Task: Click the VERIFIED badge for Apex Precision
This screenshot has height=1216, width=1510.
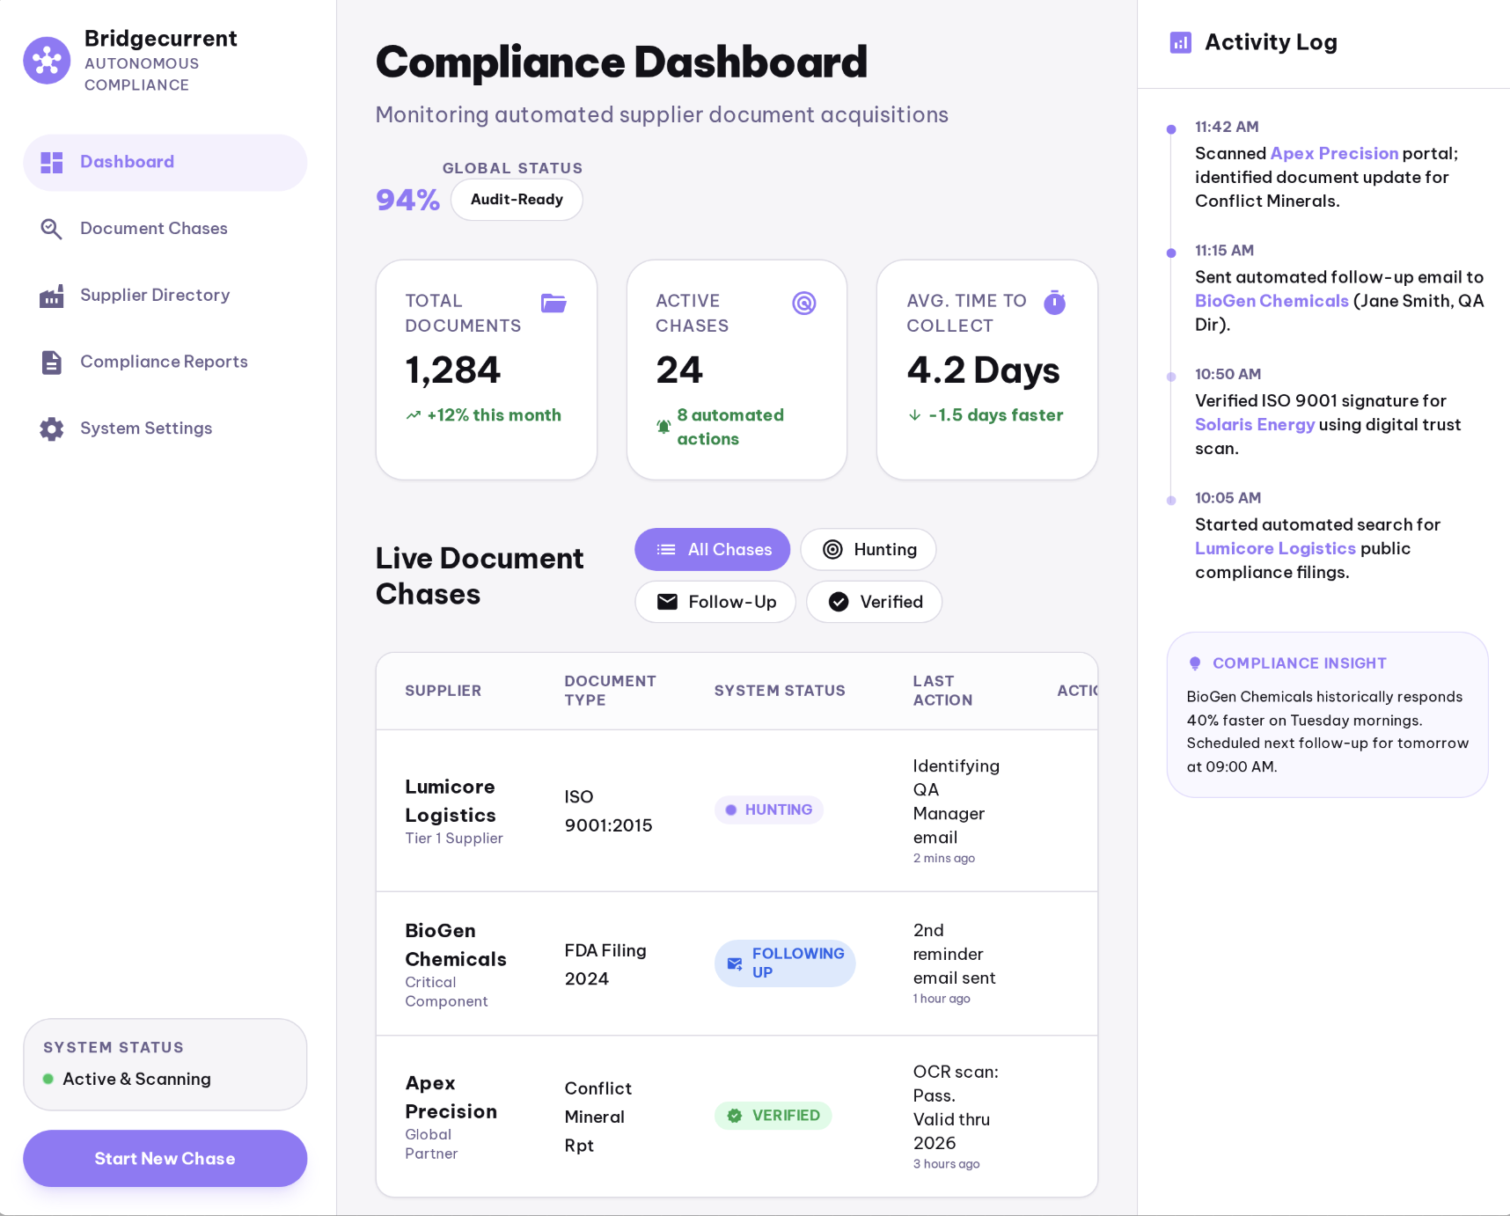Action: point(773,1115)
